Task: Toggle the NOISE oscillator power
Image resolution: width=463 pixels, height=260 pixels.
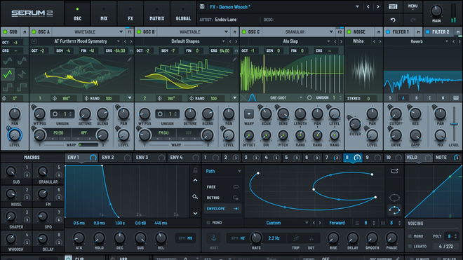Action: click(x=349, y=32)
